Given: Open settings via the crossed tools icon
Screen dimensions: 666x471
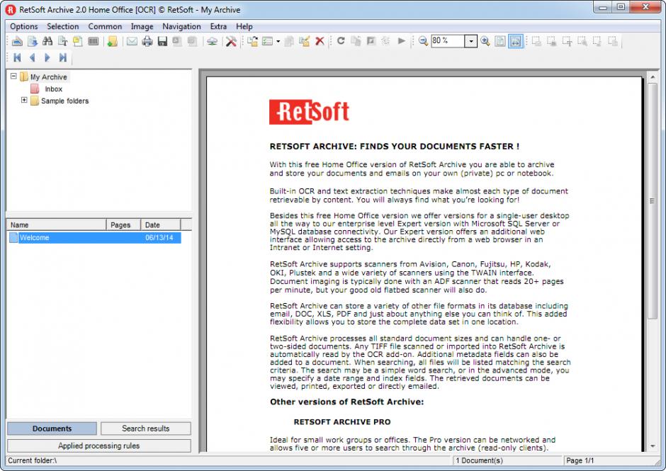Looking at the screenshot, I should (x=231, y=41).
